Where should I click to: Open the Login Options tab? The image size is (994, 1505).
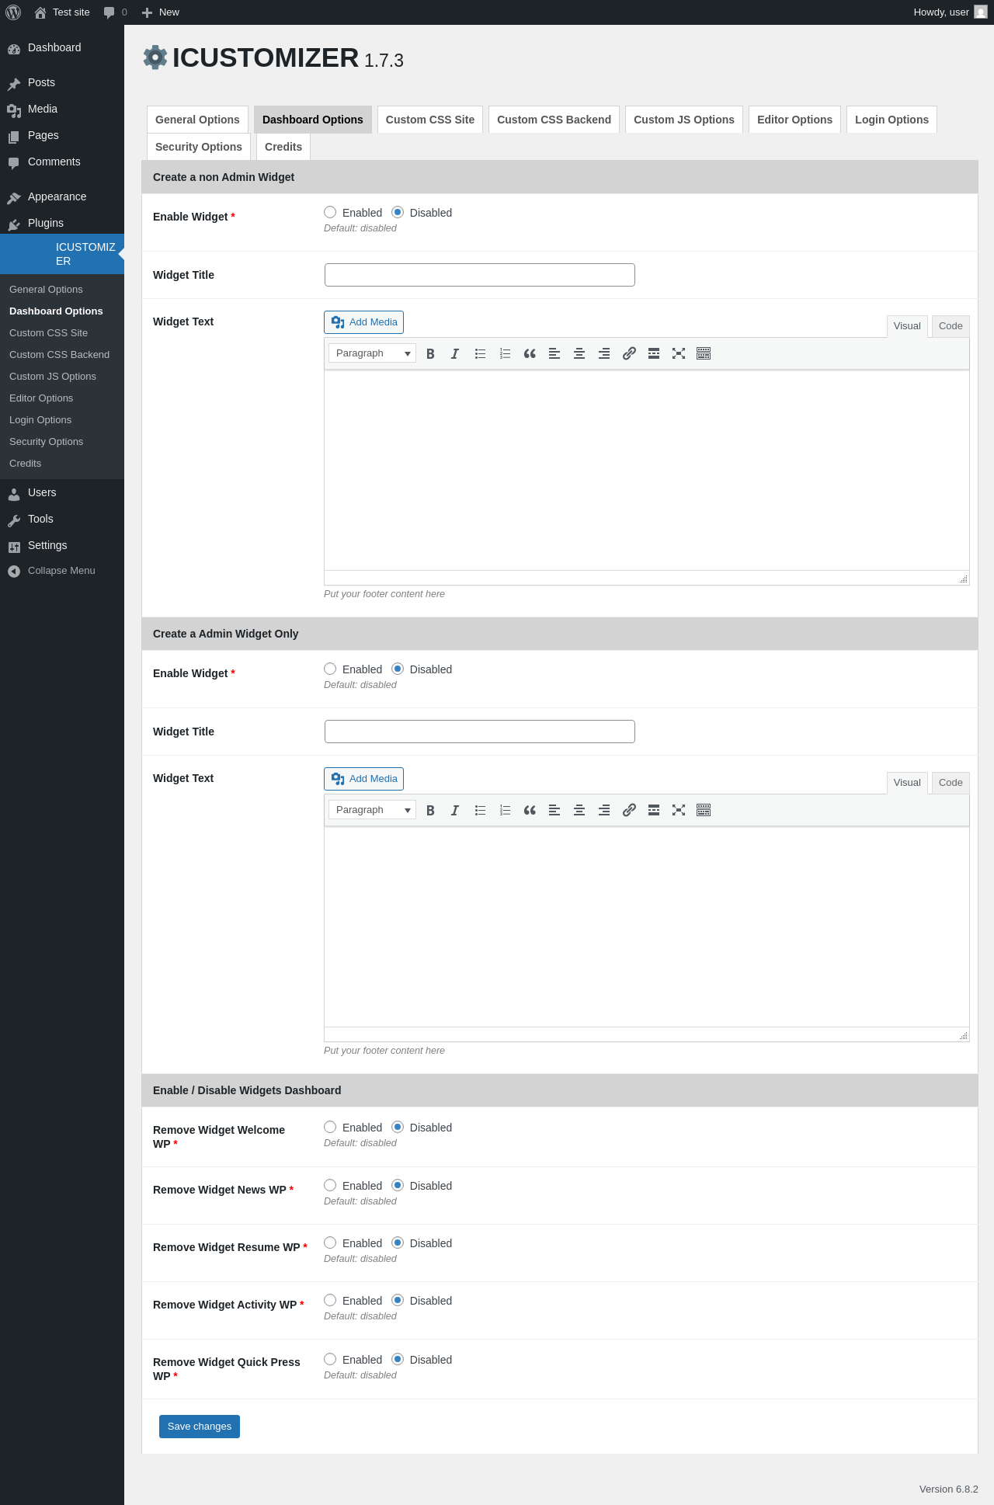(891, 120)
